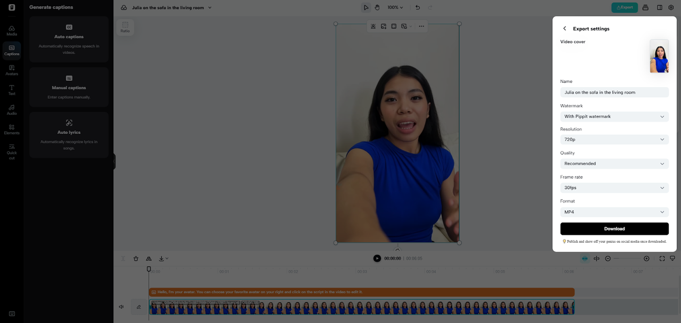Expand the MP4 Format dropdown
This screenshot has width=681, height=323.
coord(614,211)
